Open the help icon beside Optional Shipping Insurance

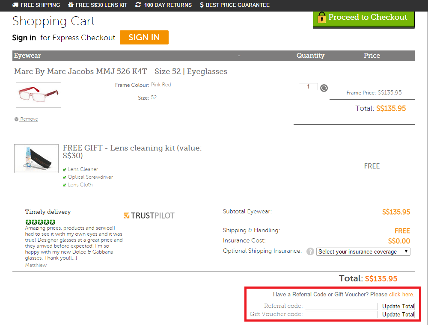[x=310, y=251]
